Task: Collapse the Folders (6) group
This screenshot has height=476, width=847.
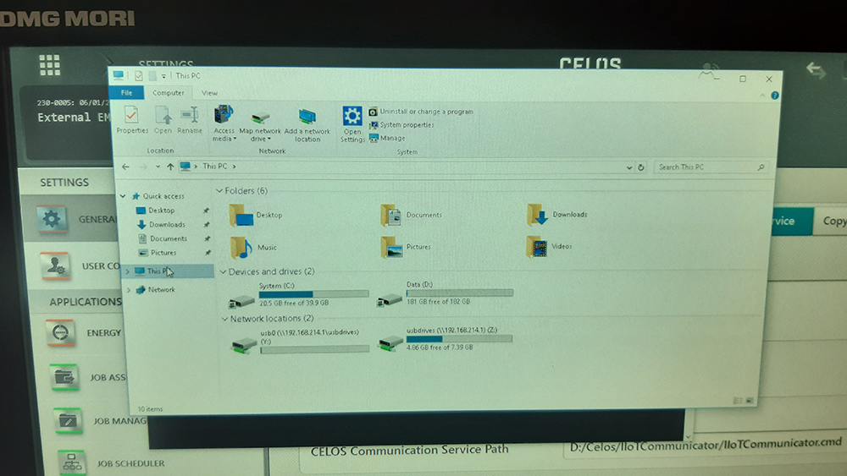Action: click(x=219, y=191)
